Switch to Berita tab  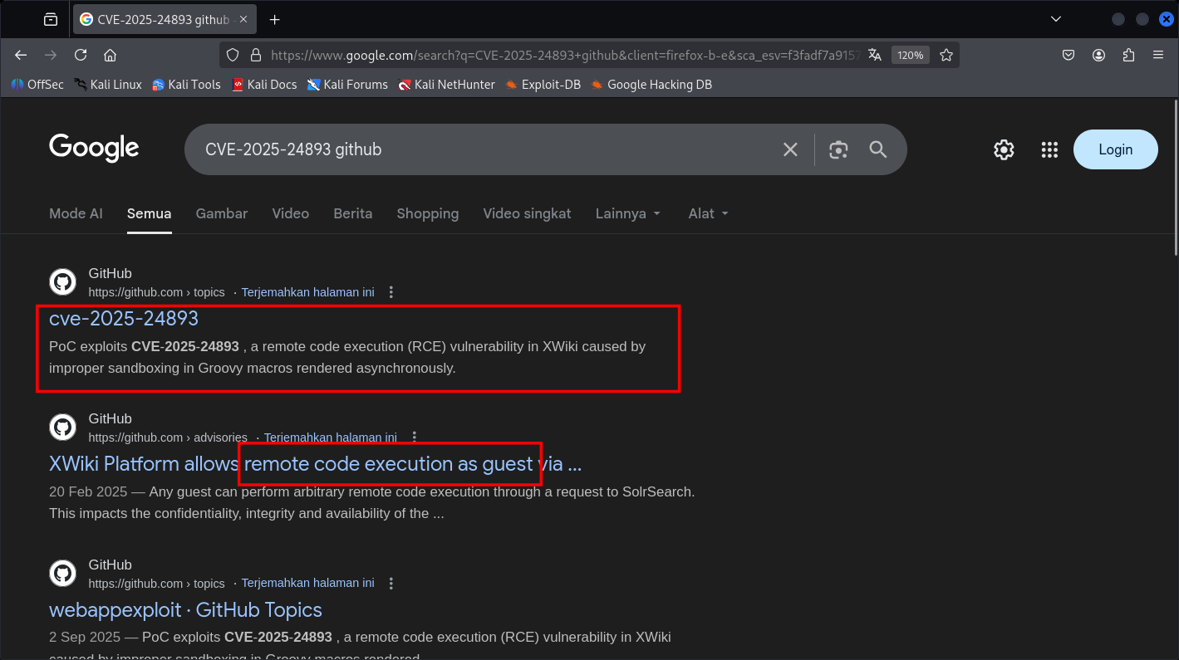pos(353,213)
